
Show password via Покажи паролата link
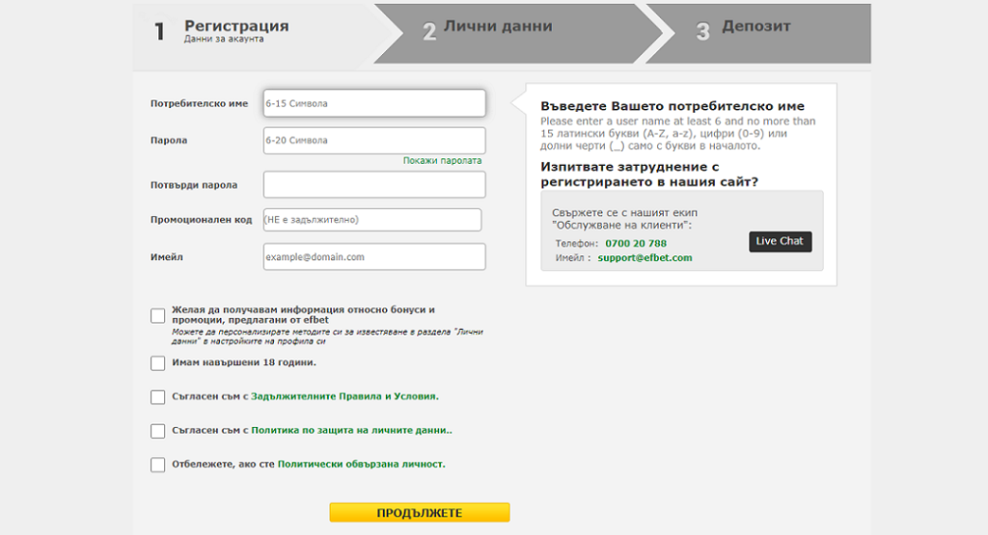click(x=442, y=161)
